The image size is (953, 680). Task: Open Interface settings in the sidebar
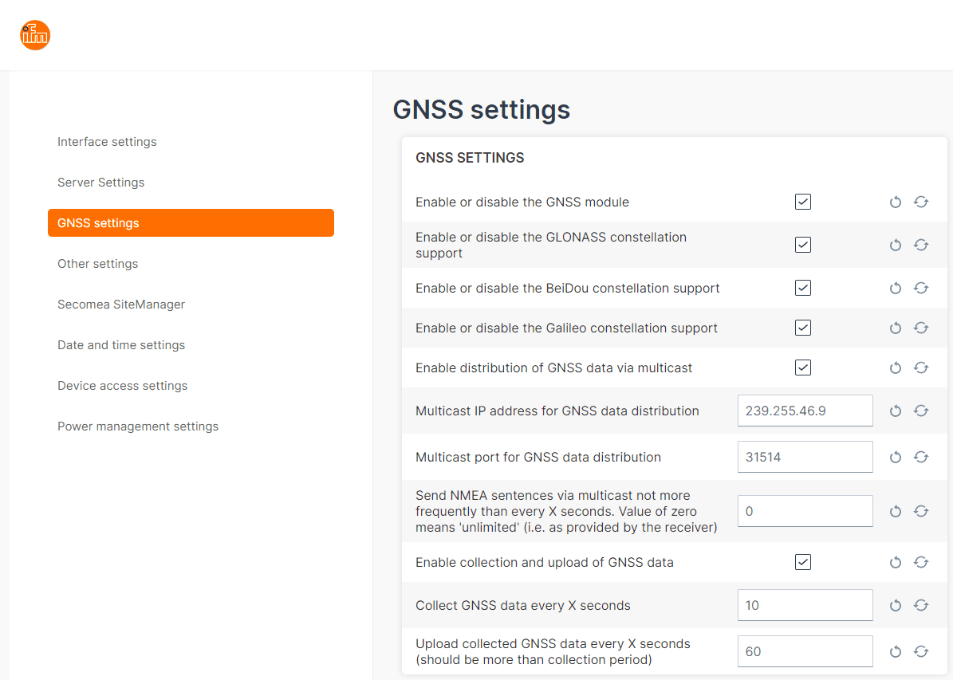coord(107,142)
